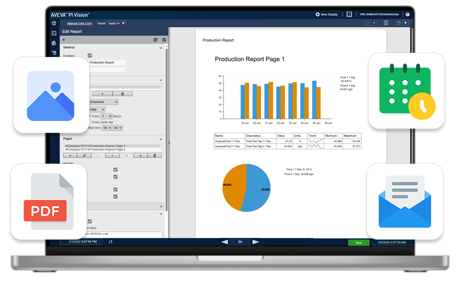Select the Every N day(s) radio option
The height and width of the screenshot is (288, 460).
[89, 116]
